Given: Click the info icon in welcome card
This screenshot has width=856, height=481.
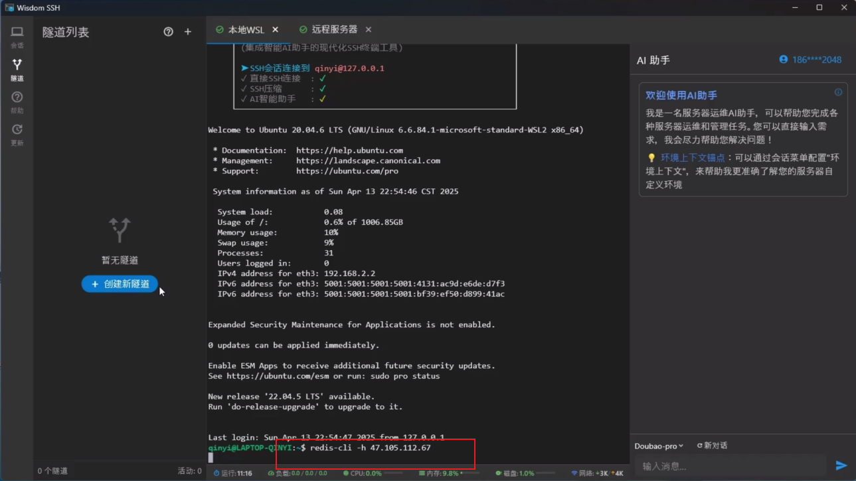Looking at the screenshot, I should (838, 92).
